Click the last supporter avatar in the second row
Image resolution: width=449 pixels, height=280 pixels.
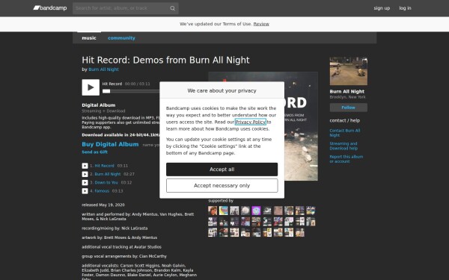coord(311,222)
